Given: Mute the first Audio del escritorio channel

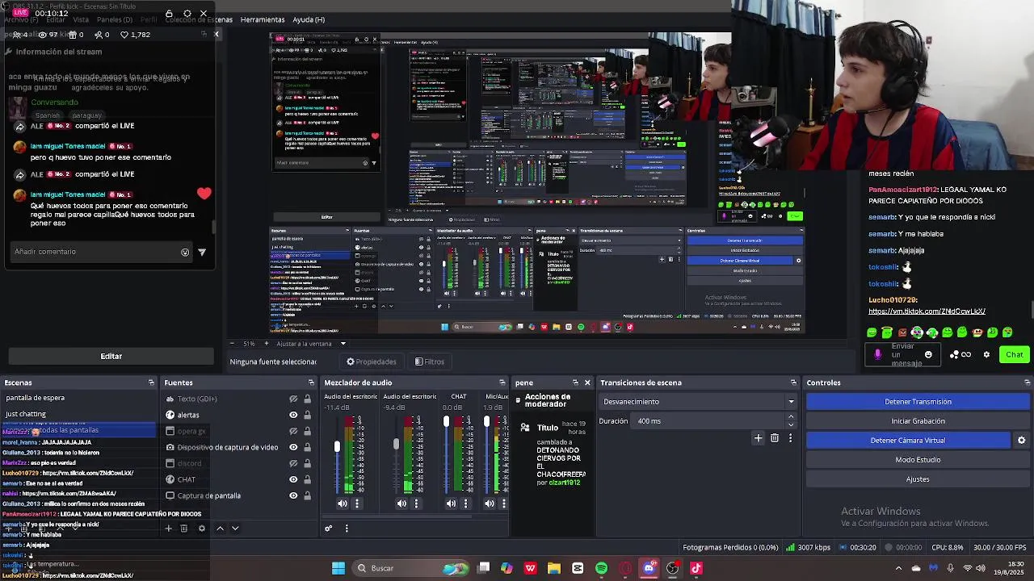Looking at the screenshot, I should coord(343,504).
